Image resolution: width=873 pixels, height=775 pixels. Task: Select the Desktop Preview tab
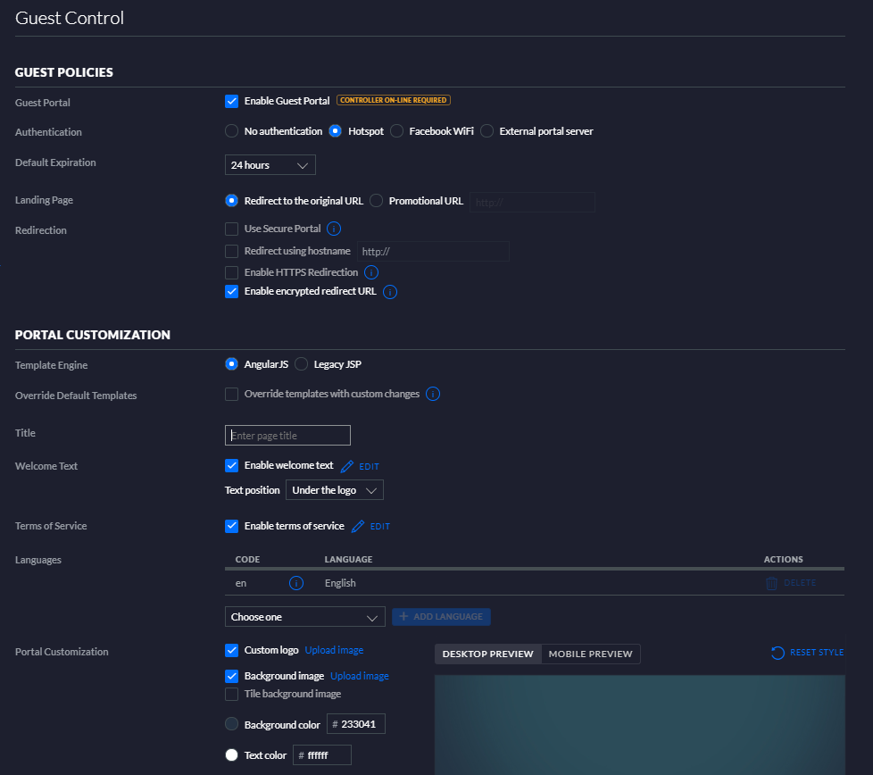tap(487, 654)
